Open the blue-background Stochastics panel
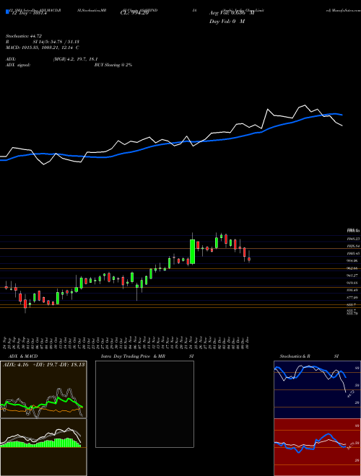The height and width of the screenshot is (476, 361). [x=317, y=389]
